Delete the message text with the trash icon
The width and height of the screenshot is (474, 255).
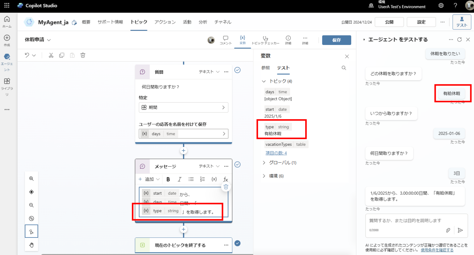(226, 187)
